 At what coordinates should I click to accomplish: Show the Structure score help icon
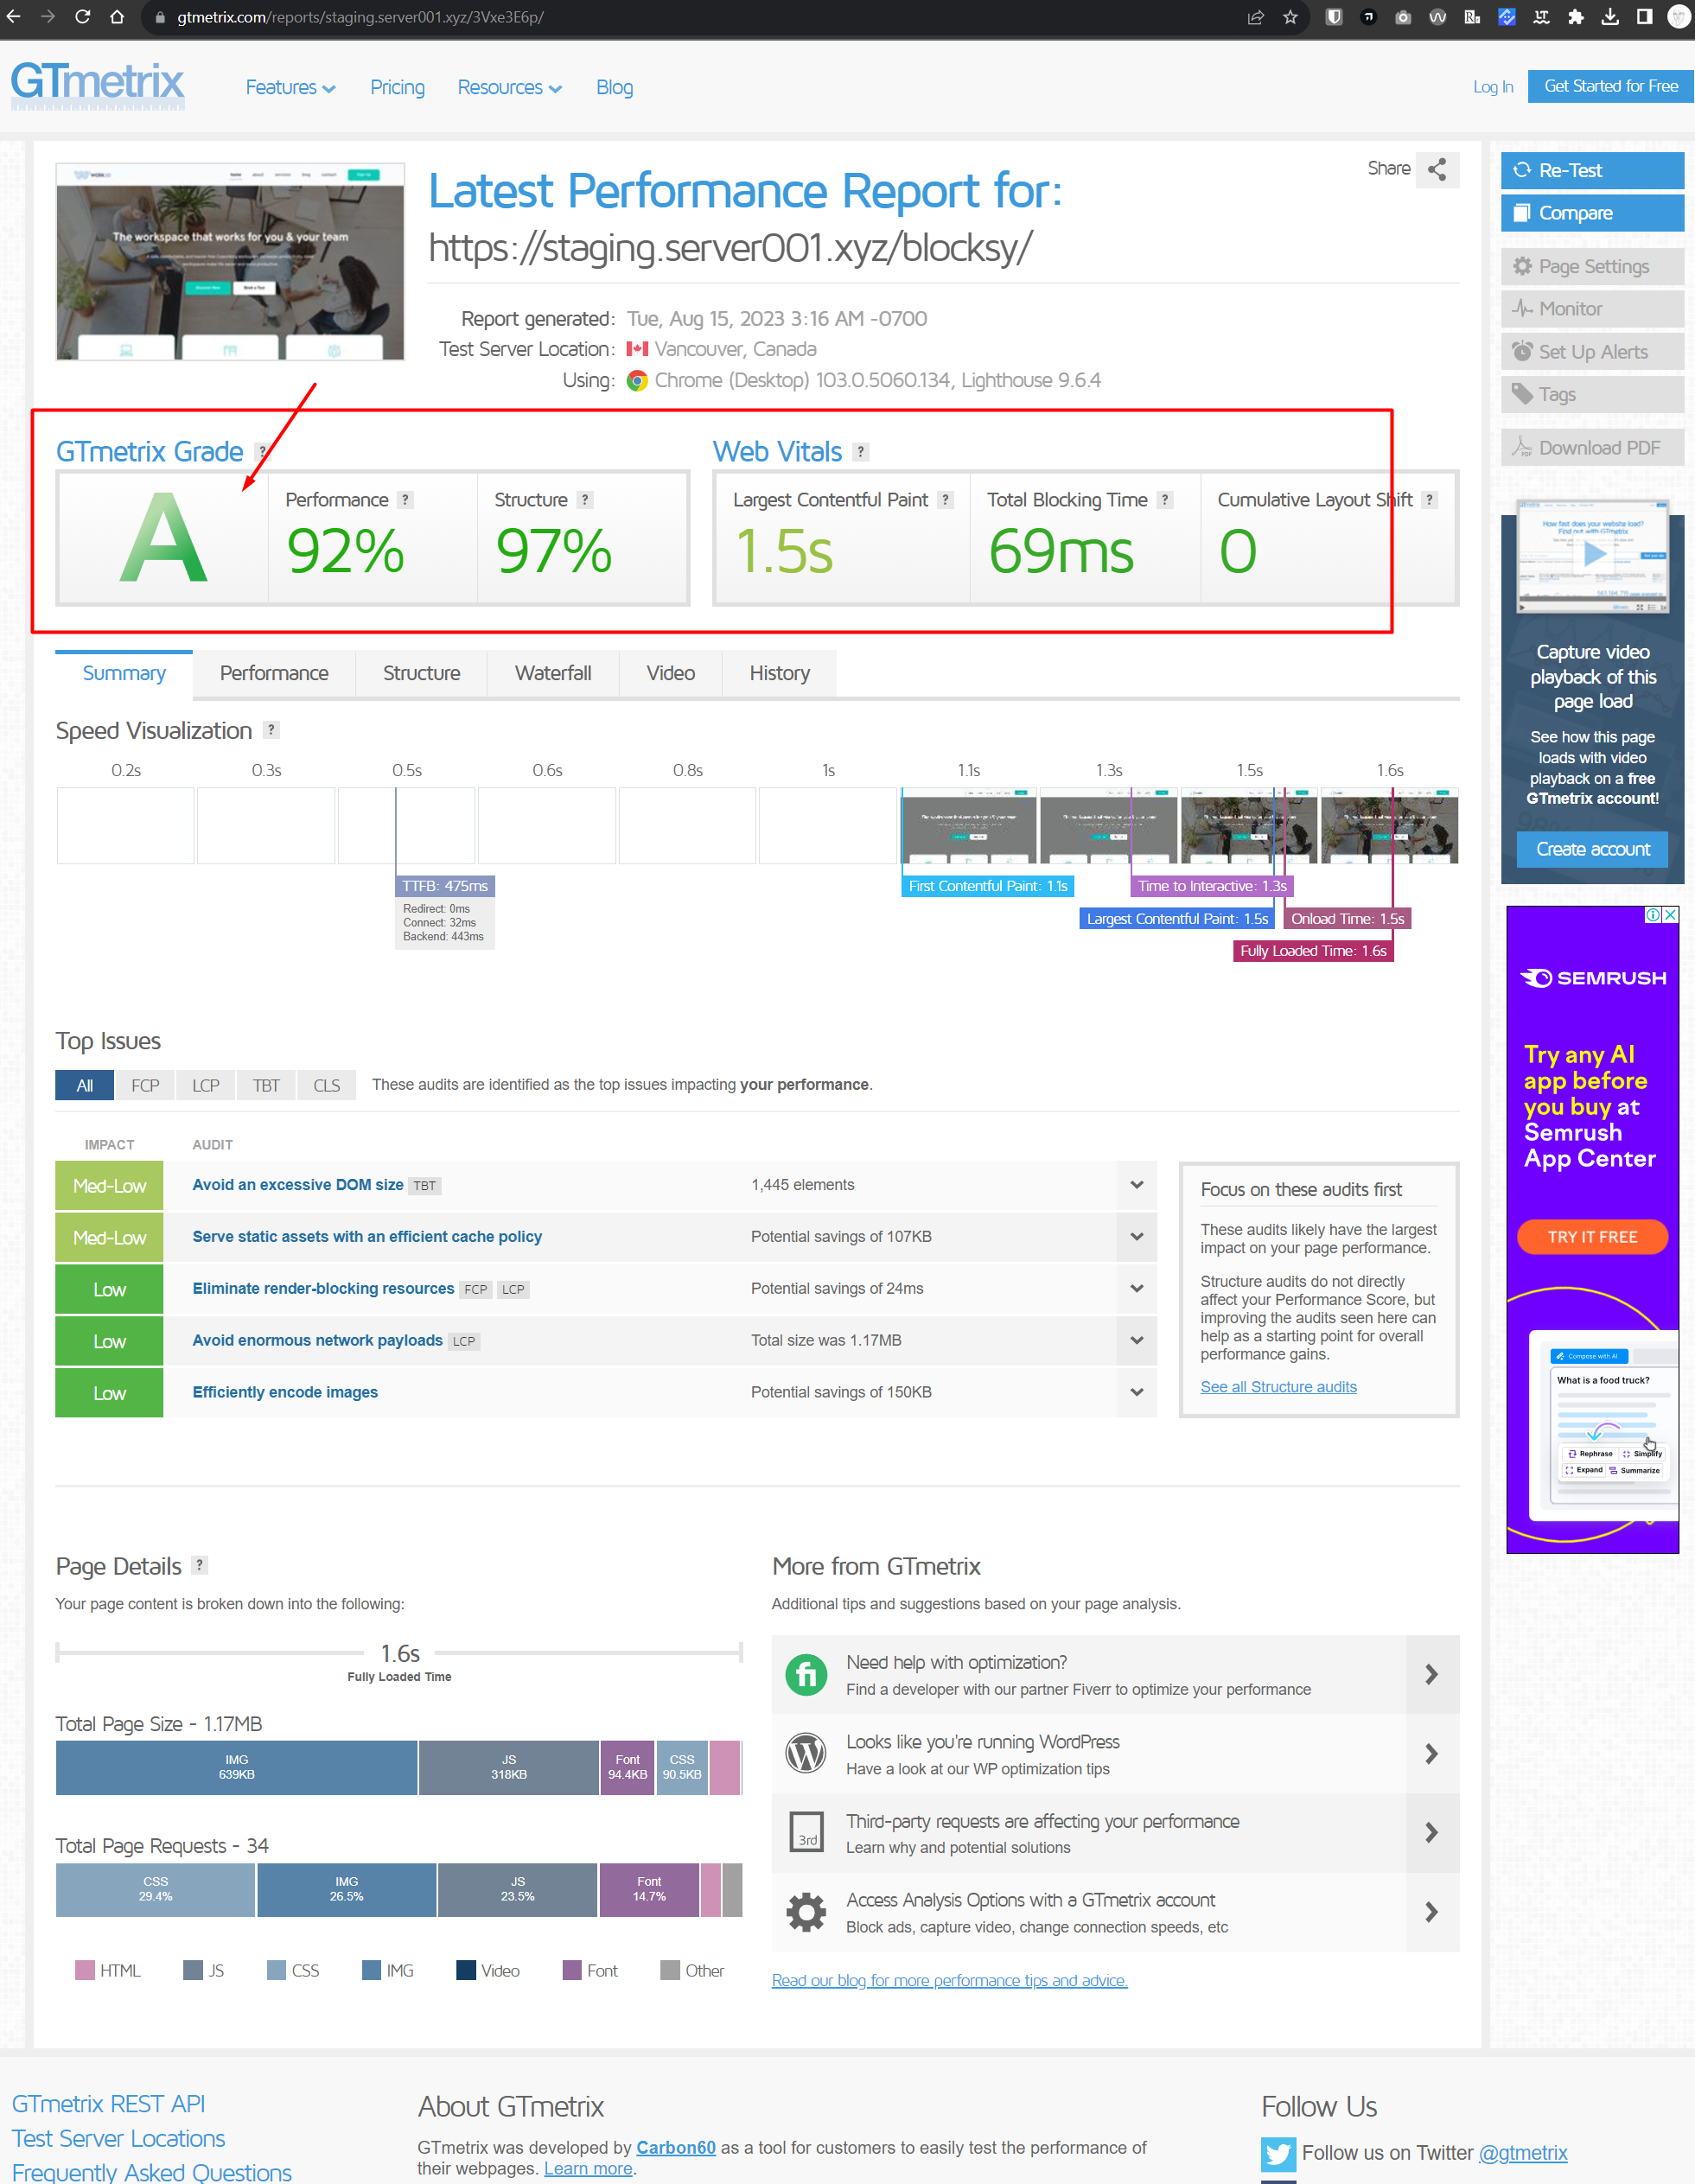[x=585, y=500]
